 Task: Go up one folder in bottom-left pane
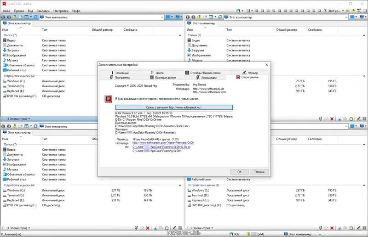(x=15, y=126)
